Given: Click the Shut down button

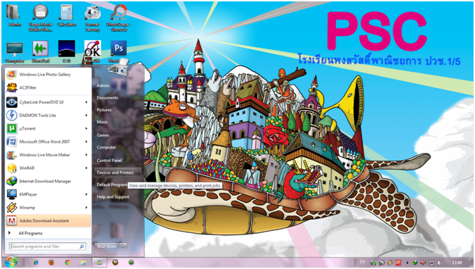Looking at the screenshot, I should coord(107,246).
